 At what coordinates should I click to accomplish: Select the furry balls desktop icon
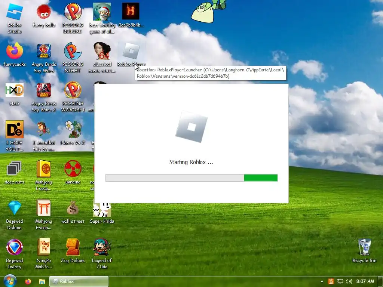pos(44,16)
